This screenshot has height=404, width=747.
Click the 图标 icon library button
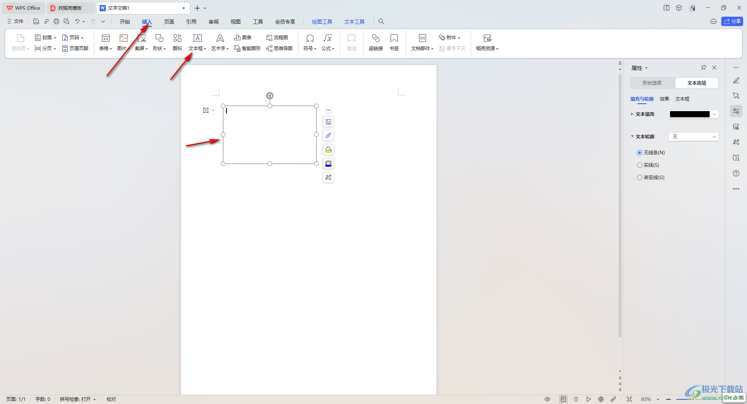pyautogui.click(x=177, y=42)
